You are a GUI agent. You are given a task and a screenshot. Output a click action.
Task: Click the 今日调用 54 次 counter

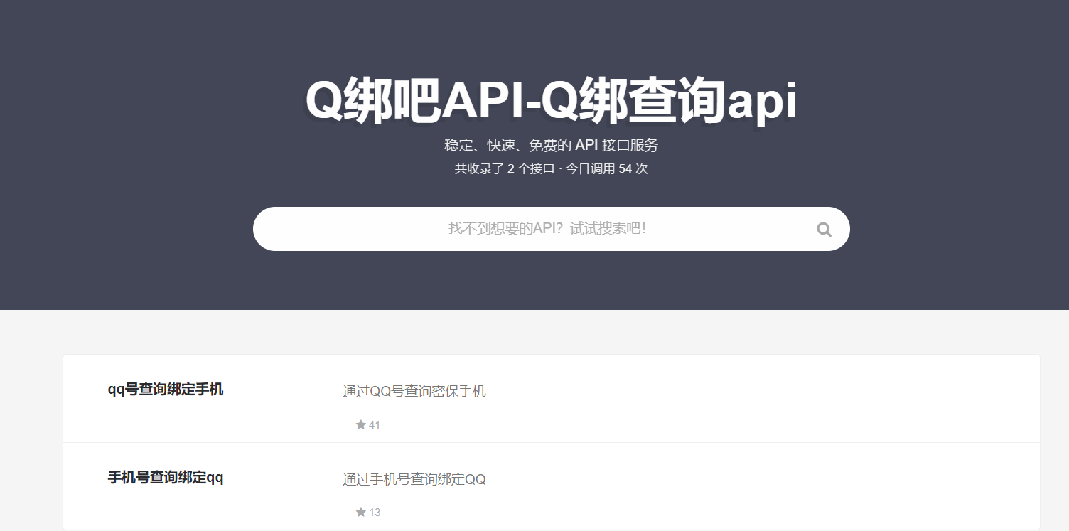coord(608,169)
